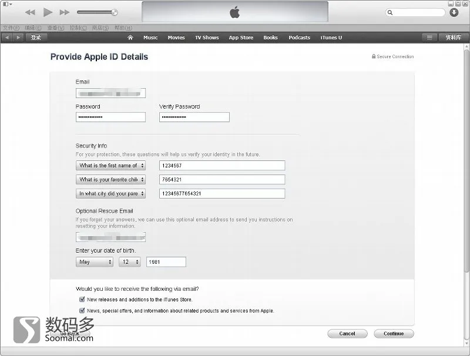This screenshot has width=470, height=356.
Task: Focus the Verify Password field
Action: (x=194, y=117)
